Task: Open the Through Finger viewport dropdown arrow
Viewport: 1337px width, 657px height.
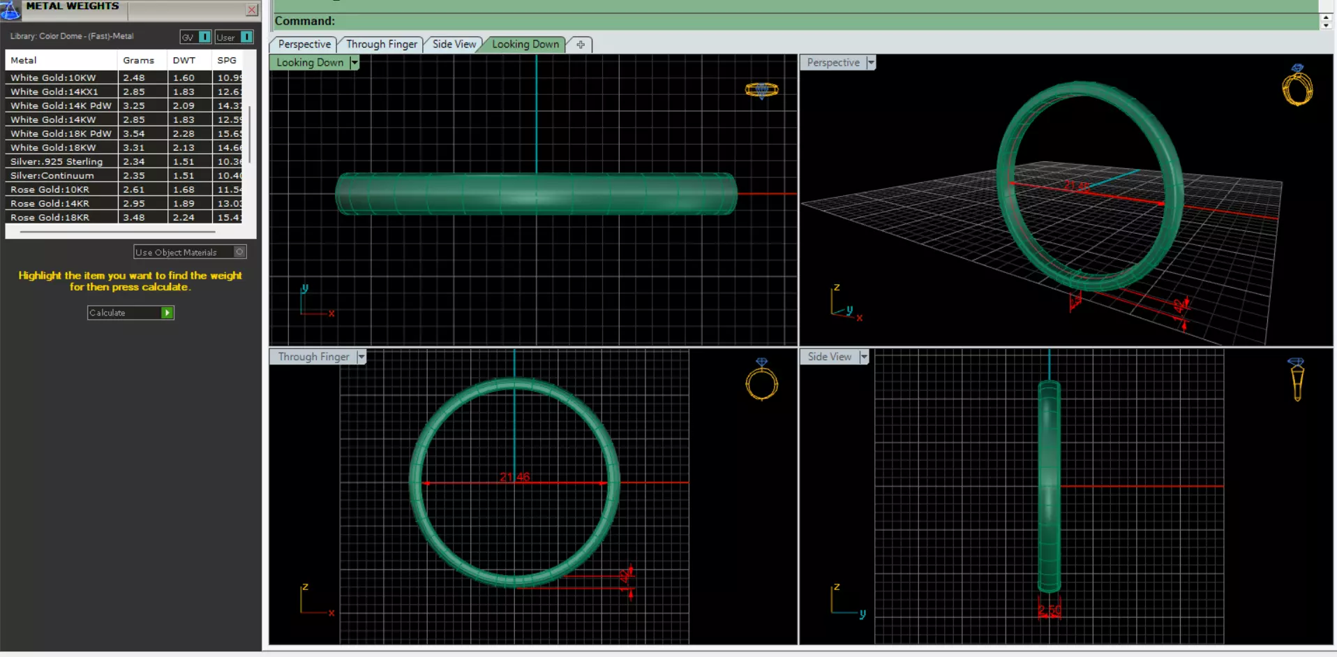Action: (361, 357)
